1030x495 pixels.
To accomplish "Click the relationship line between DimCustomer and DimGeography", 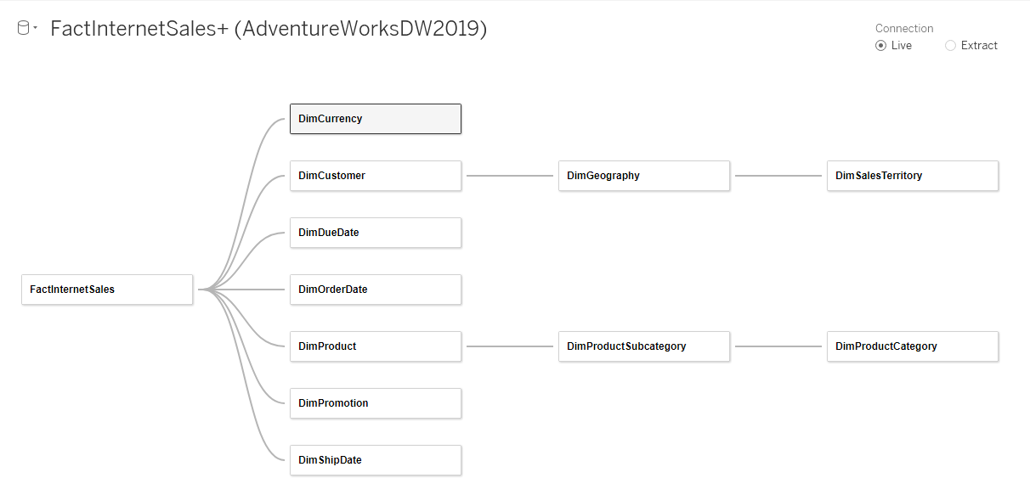I will tap(510, 176).
